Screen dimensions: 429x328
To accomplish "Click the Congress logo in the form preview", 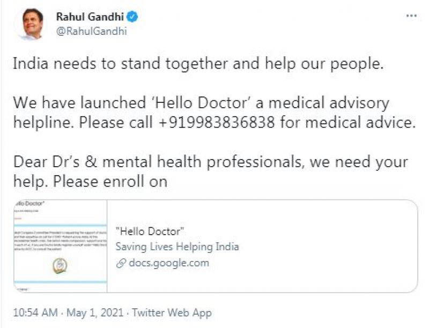I will click(x=57, y=266).
